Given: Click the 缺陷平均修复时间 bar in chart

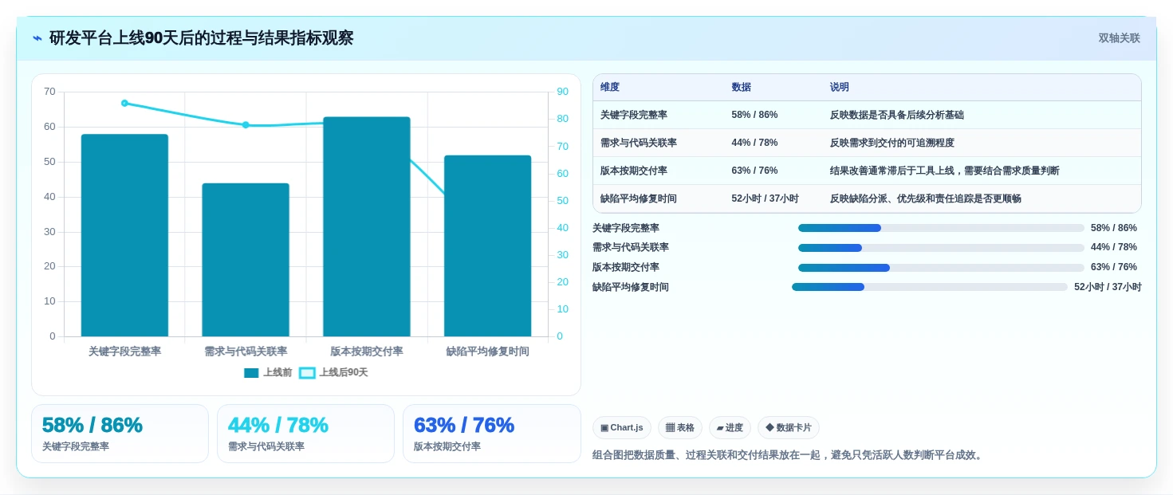Looking at the screenshot, I should point(487,246).
